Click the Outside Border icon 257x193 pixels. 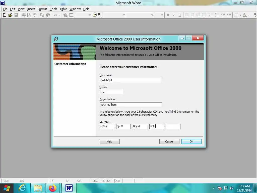click(236, 15)
